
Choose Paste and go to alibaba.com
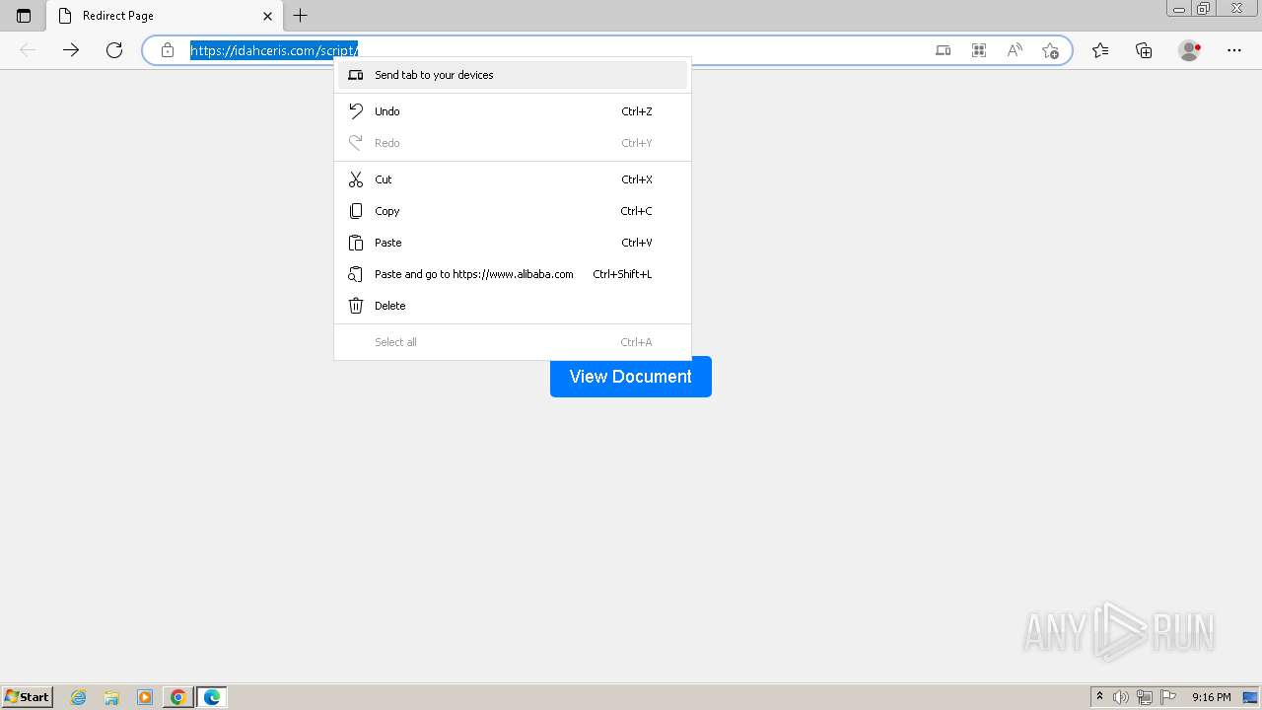(513, 274)
